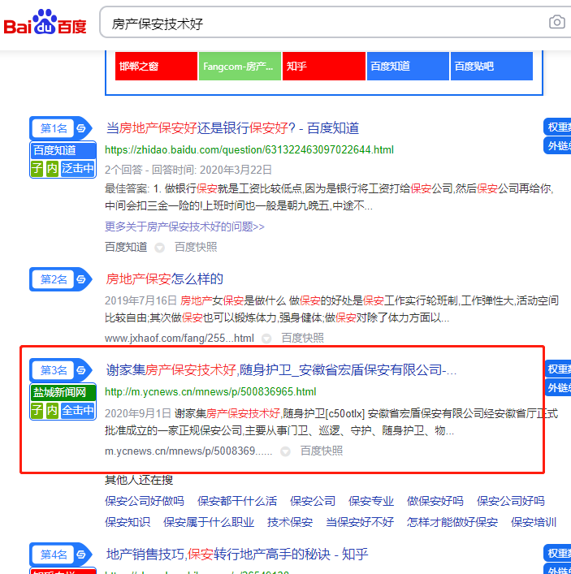Expand dropdown arrow next to ycnews footer URL
Image resolution: width=571 pixels, height=574 pixels.
[285, 451]
